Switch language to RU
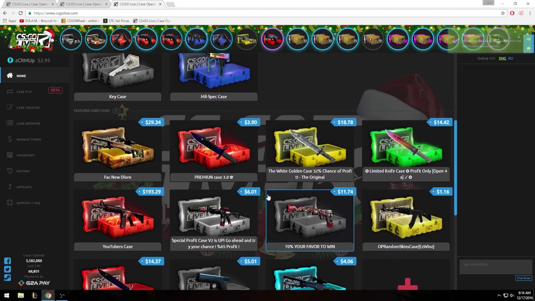Image resolution: width=535 pixels, height=301 pixels. pyautogui.click(x=510, y=59)
